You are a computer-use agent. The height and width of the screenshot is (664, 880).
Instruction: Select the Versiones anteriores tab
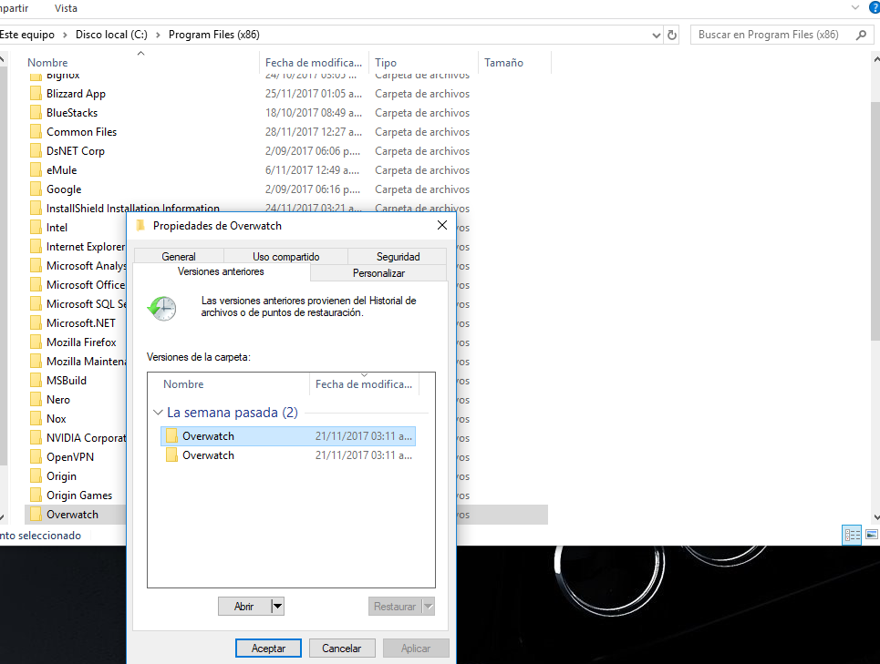221,271
